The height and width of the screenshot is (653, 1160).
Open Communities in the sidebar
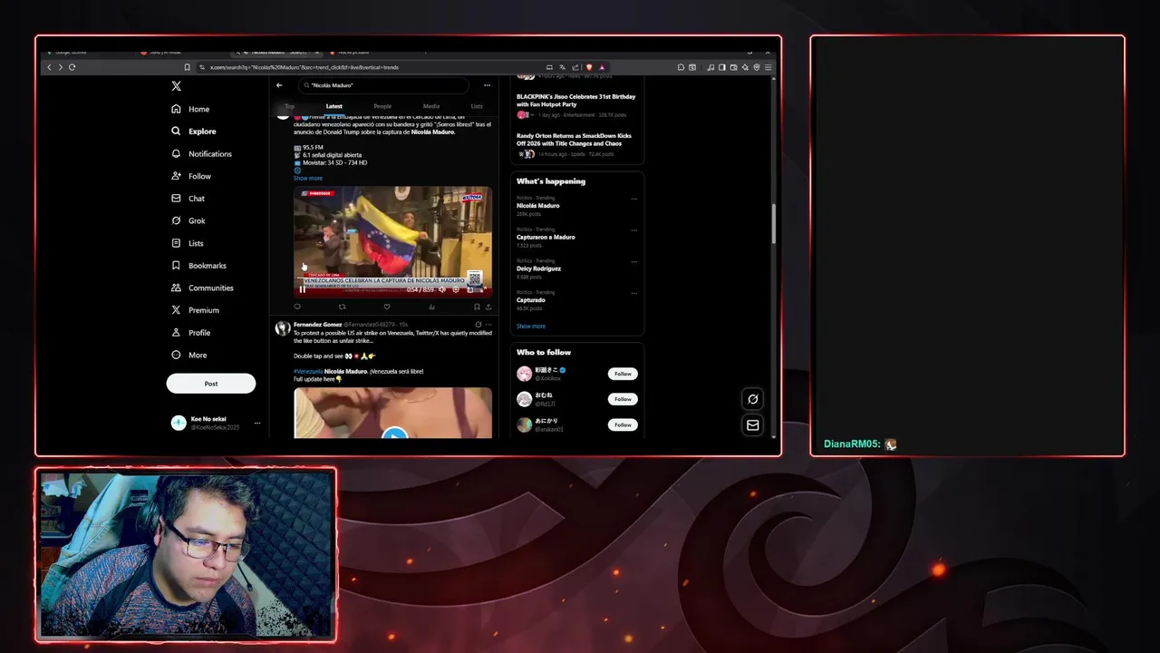point(202,288)
